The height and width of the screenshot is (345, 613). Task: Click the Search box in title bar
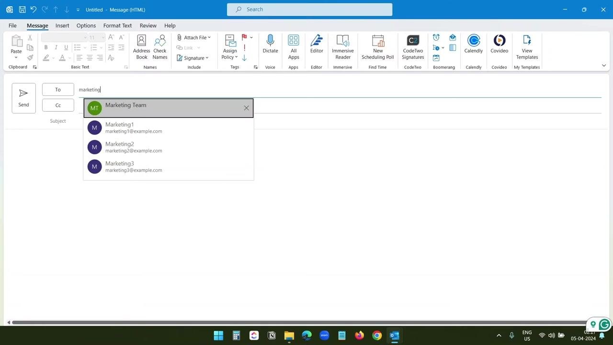(309, 9)
